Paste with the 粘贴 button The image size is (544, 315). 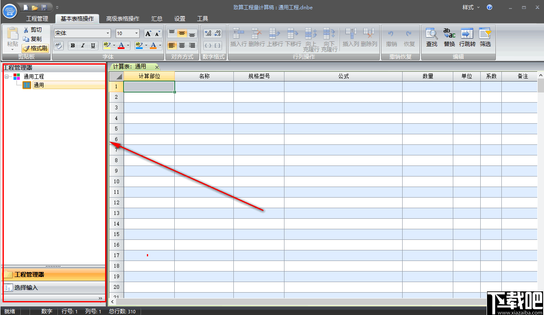(12, 39)
